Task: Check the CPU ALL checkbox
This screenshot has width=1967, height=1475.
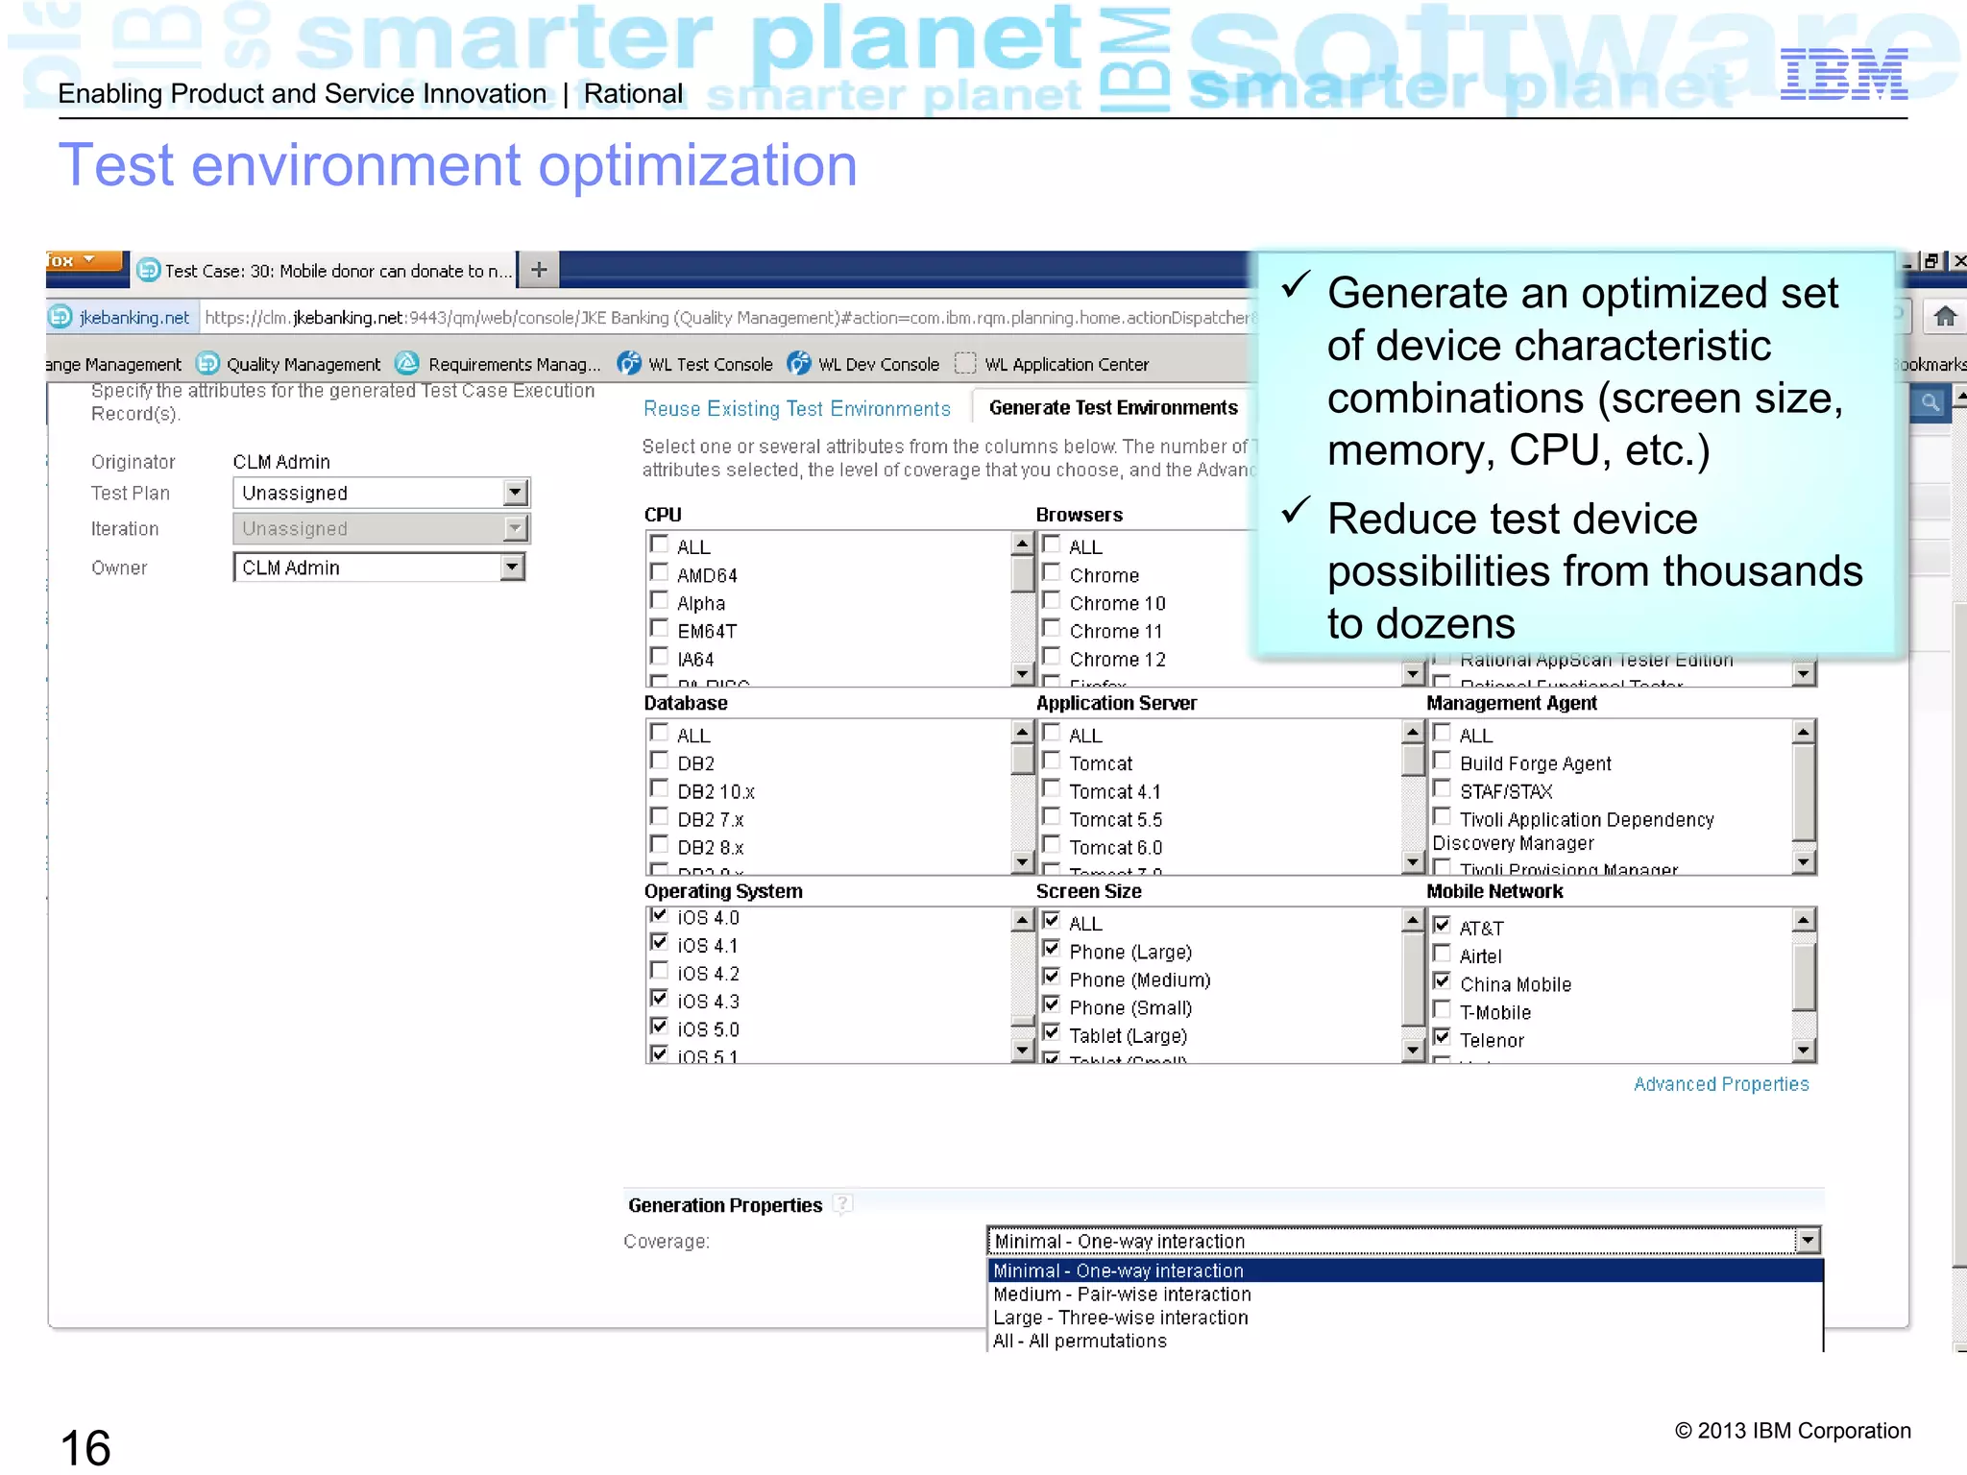Action: pyautogui.click(x=660, y=544)
